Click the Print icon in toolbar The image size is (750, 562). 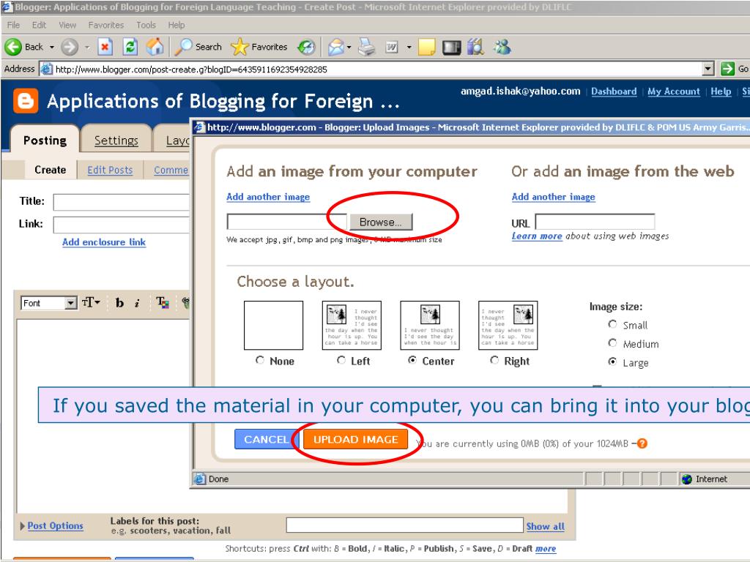367,47
